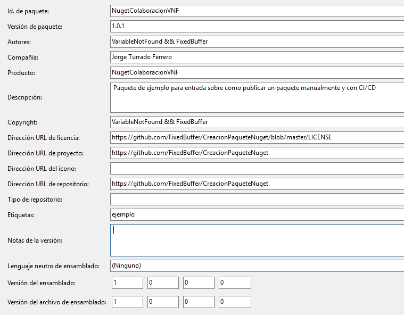Click the 'Producto:' label
404x315 pixels.
pos(21,73)
